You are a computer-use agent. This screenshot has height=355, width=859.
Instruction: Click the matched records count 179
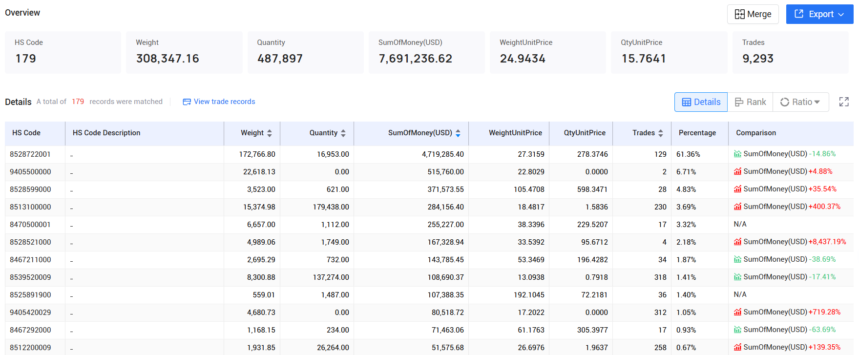coord(78,102)
